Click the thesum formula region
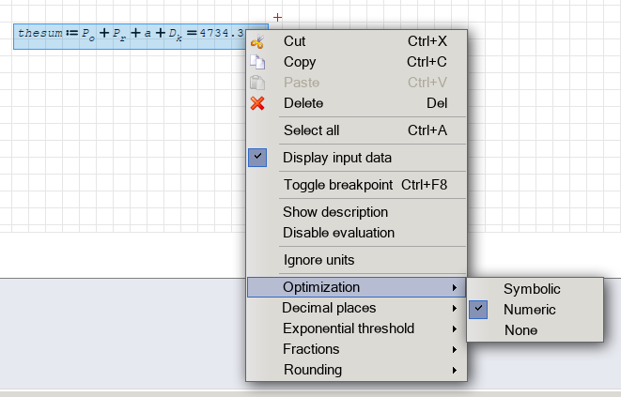Screen dimensions: 621x397 click(132, 35)
